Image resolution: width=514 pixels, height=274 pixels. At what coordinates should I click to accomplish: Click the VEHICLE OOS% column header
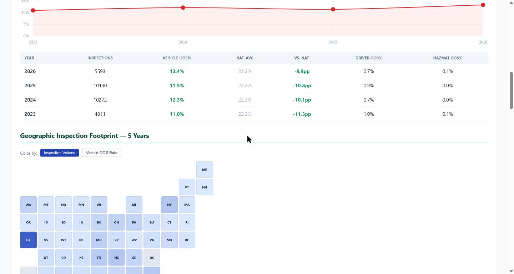(x=177, y=58)
